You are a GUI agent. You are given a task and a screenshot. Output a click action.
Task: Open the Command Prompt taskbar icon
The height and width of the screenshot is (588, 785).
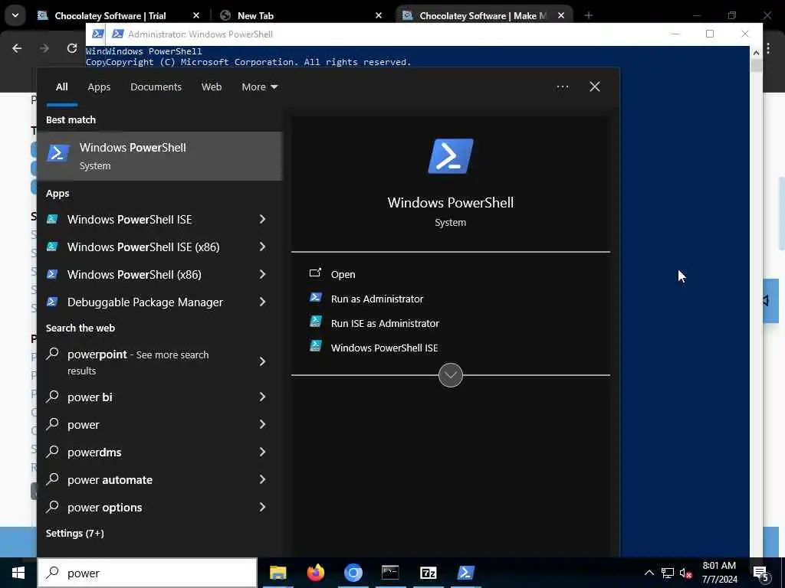click(x=390, y=573)
